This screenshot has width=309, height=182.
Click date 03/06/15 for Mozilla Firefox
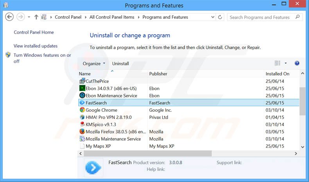pos(275,132)
